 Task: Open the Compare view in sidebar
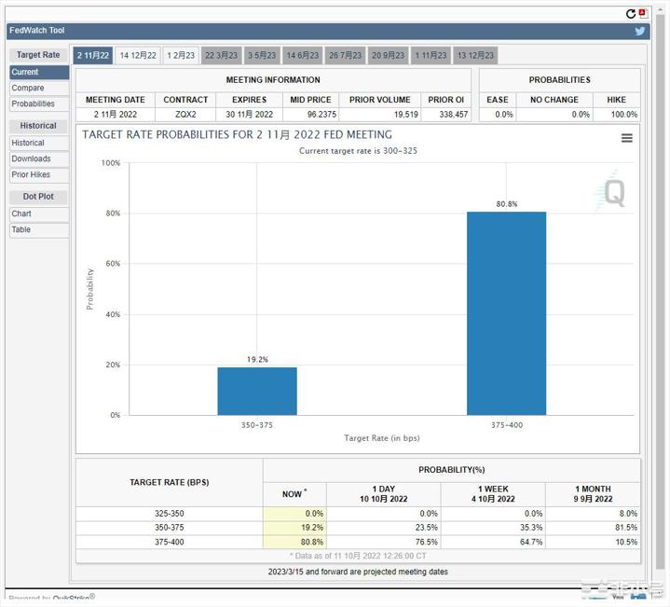pyautogui.click(x=28, y=88)
